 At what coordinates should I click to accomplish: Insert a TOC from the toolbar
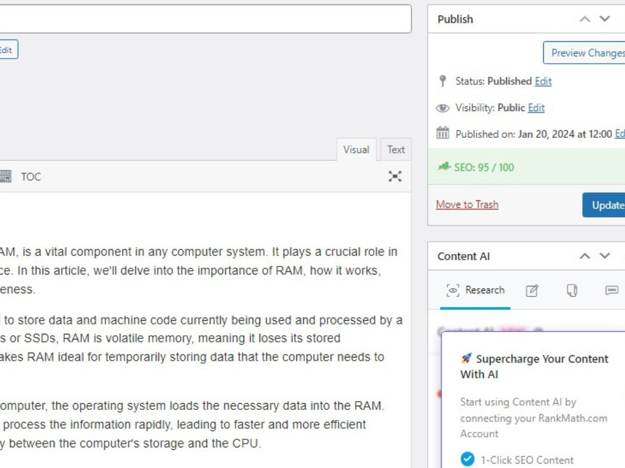(31, 177)
